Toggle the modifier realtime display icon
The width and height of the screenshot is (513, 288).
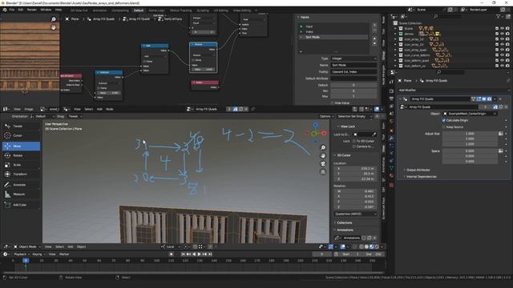(484, 99)
